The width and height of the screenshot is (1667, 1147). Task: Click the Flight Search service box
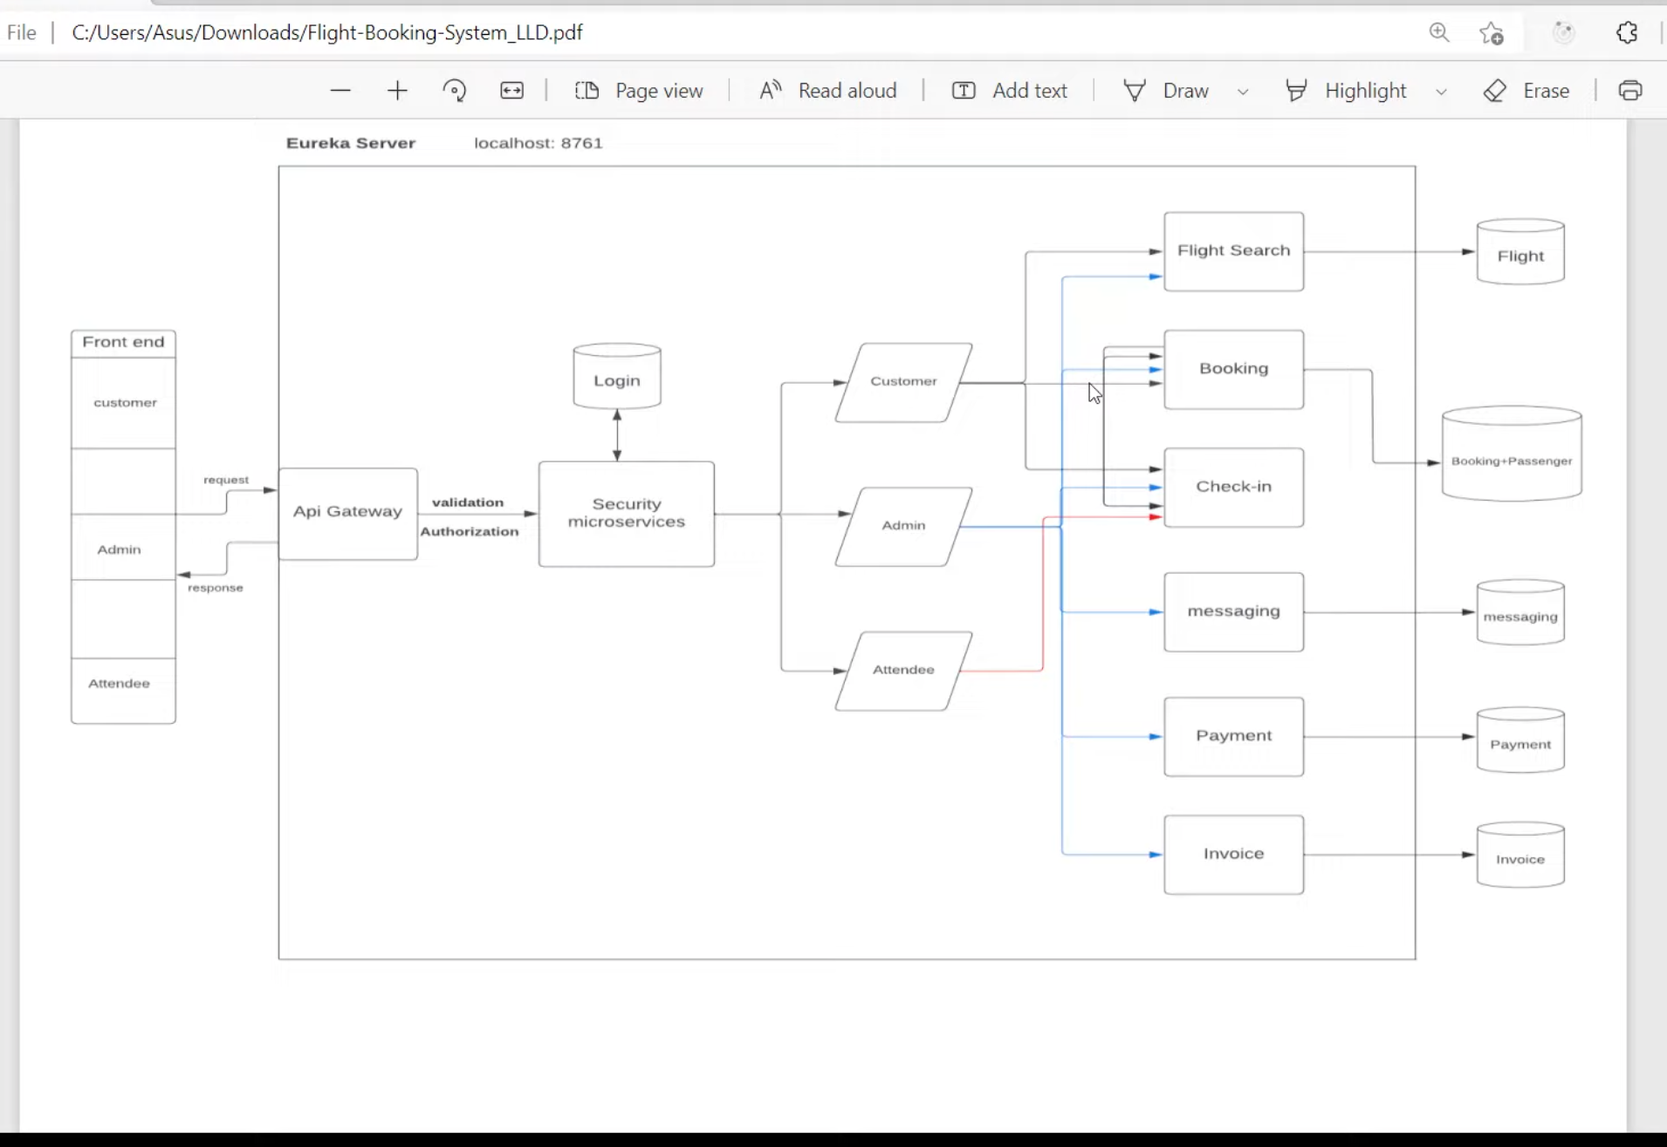1233,251
